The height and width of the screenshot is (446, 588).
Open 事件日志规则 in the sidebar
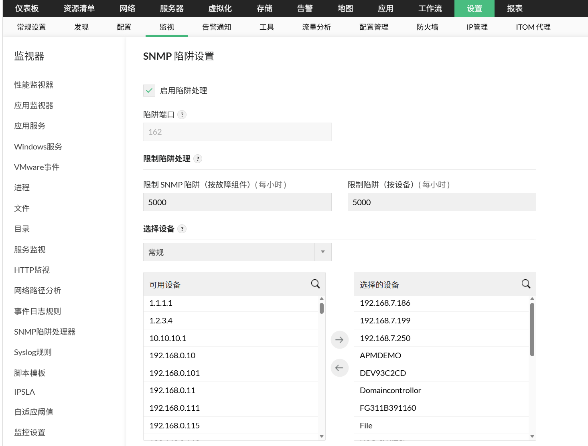pos(38,311)
